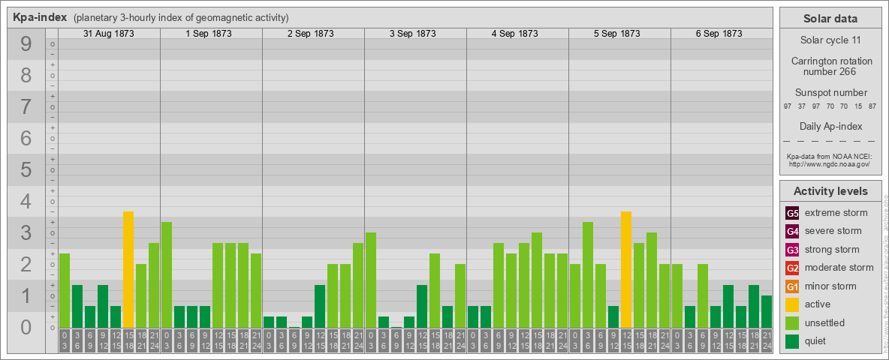The height and width of the screenshot is (360, 889).
Task: Click the Kp scale number 5
Action: point(26,169)
